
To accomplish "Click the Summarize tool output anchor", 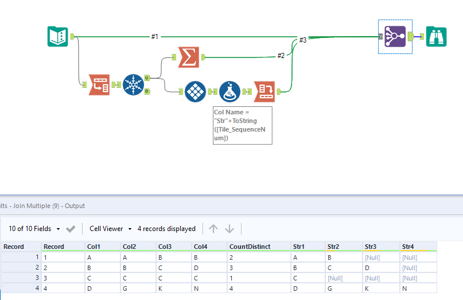I will click(203, 57).
